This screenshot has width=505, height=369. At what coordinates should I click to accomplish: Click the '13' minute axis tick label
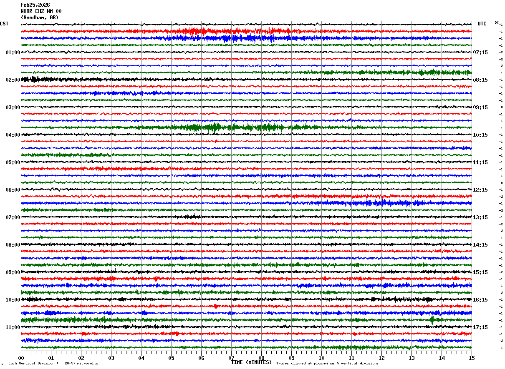(412, 358)
